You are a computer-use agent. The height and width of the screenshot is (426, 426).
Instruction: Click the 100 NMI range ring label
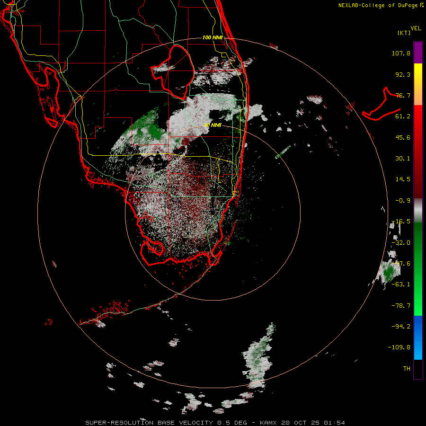213,37
